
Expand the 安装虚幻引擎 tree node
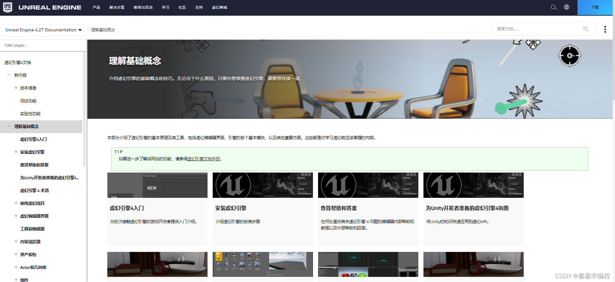click(16, 152)
